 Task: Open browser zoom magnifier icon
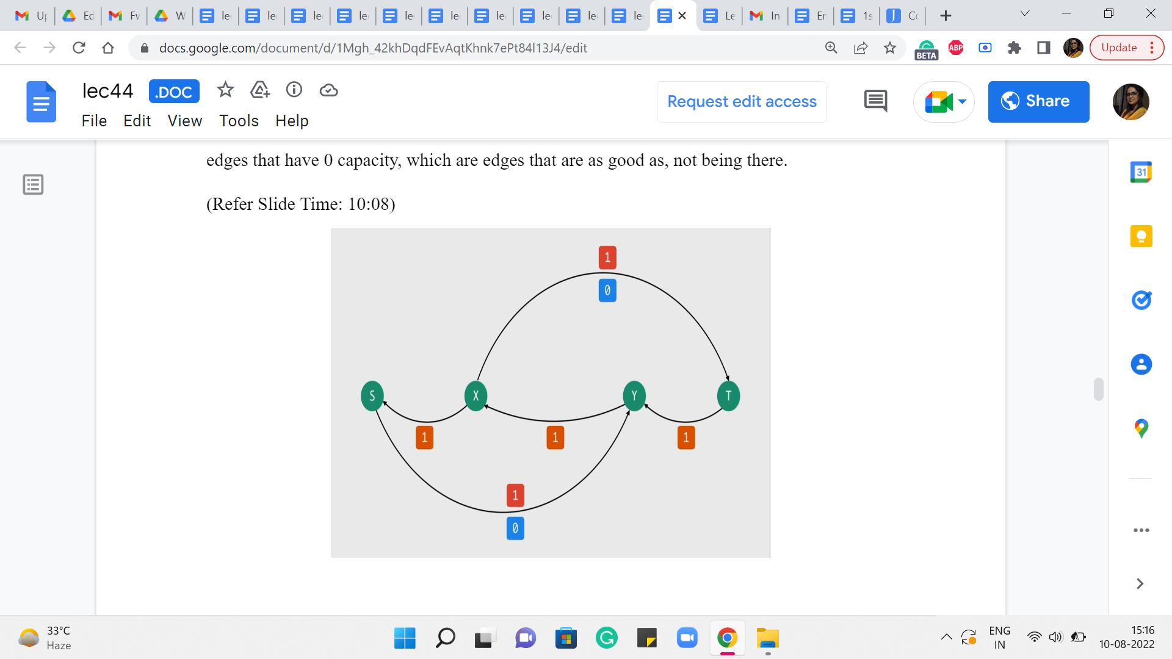[x=831, y=48]
